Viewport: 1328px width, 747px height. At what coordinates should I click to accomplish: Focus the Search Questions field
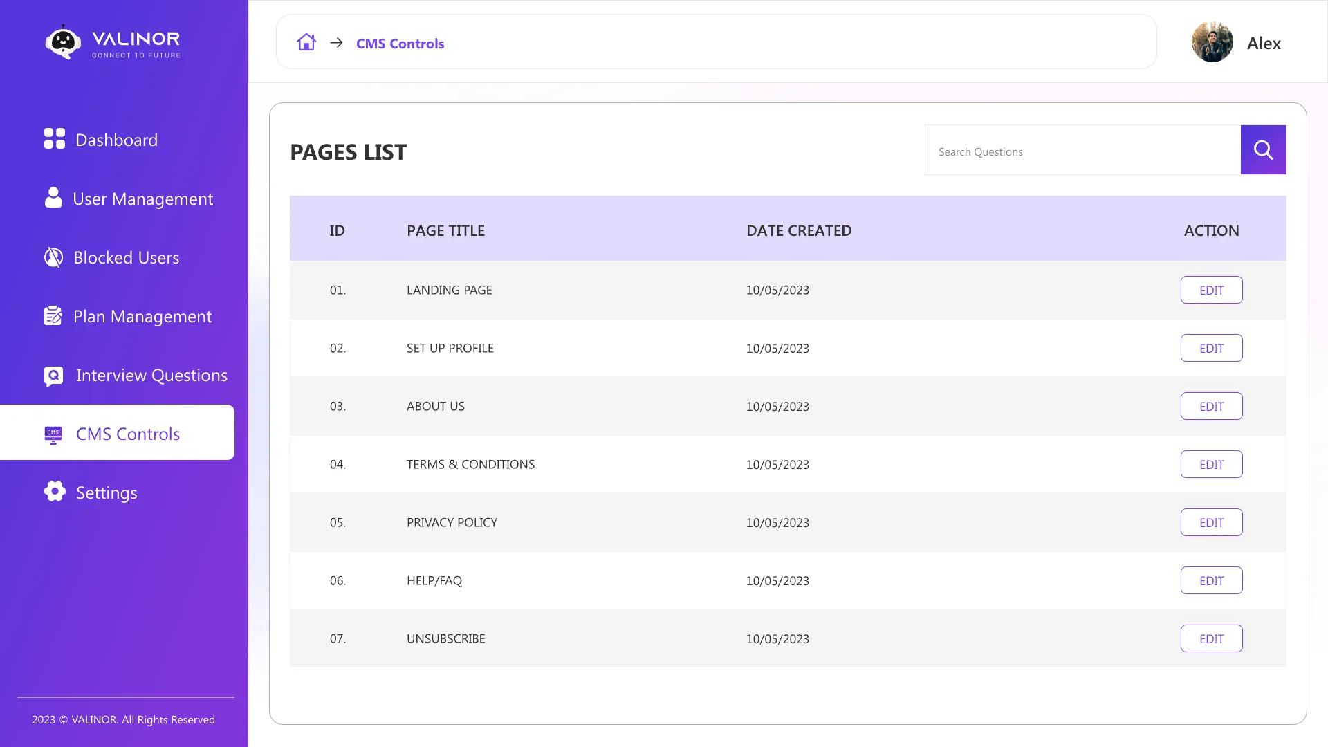click(x=1082, y=150)
